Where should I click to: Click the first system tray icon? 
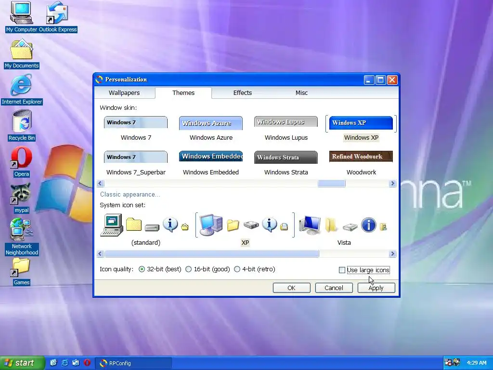pyautogui.click(x=448, y=362)
